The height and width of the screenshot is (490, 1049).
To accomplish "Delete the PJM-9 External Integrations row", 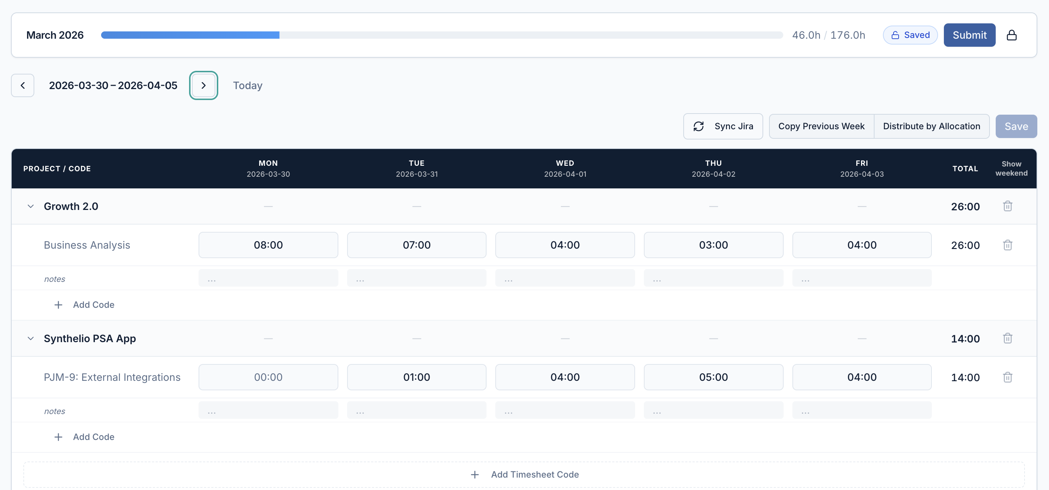I will click(x=1007, y=377).
